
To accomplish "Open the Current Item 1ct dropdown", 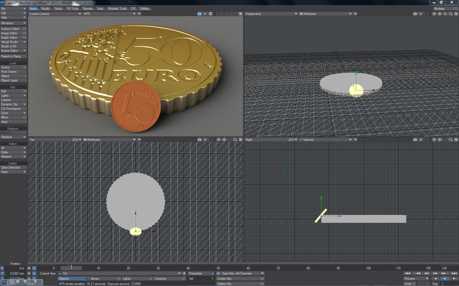I will 120,273.
